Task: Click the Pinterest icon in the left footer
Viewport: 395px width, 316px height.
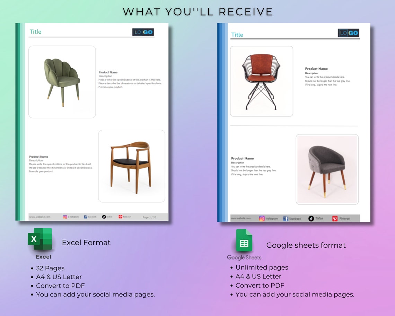Action: (x=121, y=217)
